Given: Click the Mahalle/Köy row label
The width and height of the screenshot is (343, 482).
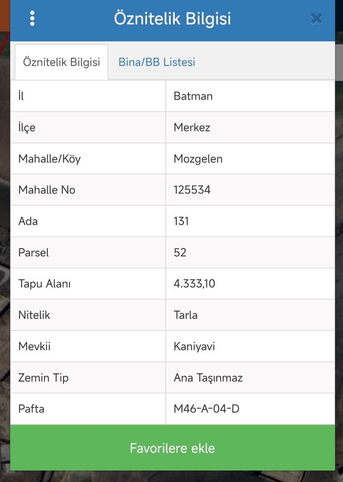Looking at the screenshot, I should 50,159.
